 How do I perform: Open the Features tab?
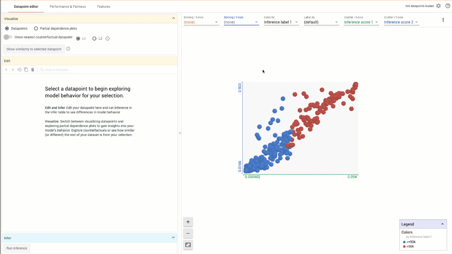(x=103, y=7)
